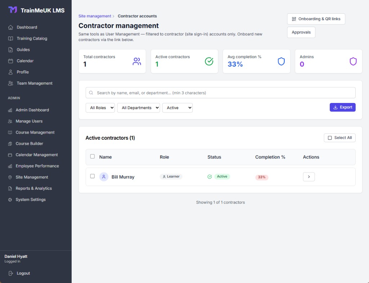
Task: Tick the table header select checkbox
Action: [x=93, y=157]
